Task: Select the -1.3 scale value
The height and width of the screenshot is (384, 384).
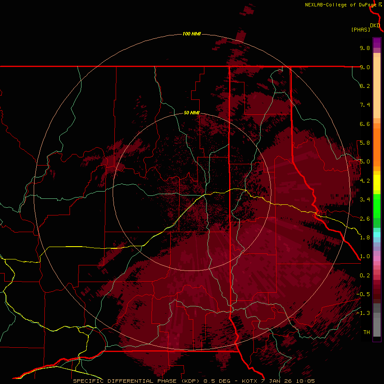Action: point(363,313)
